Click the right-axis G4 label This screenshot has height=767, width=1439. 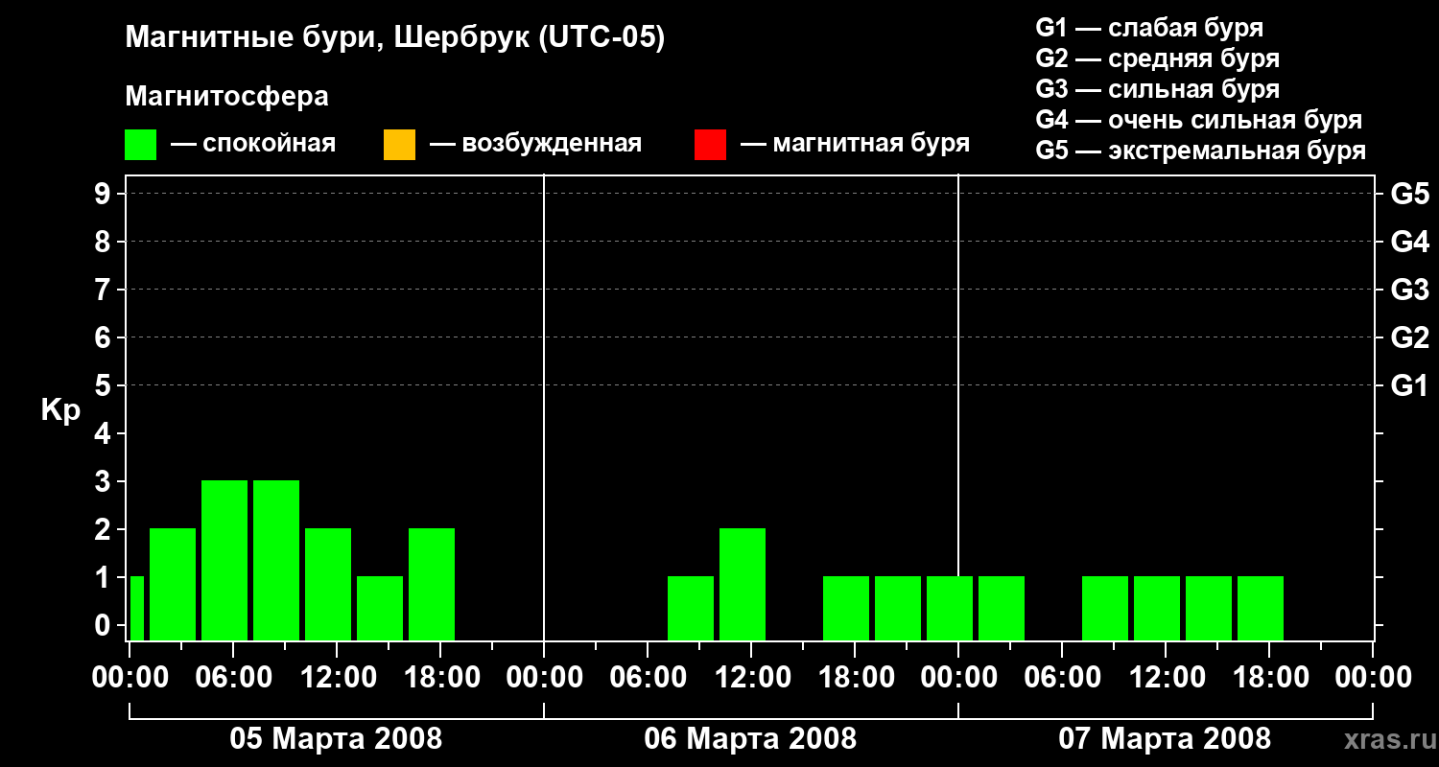coord(1409,242)
